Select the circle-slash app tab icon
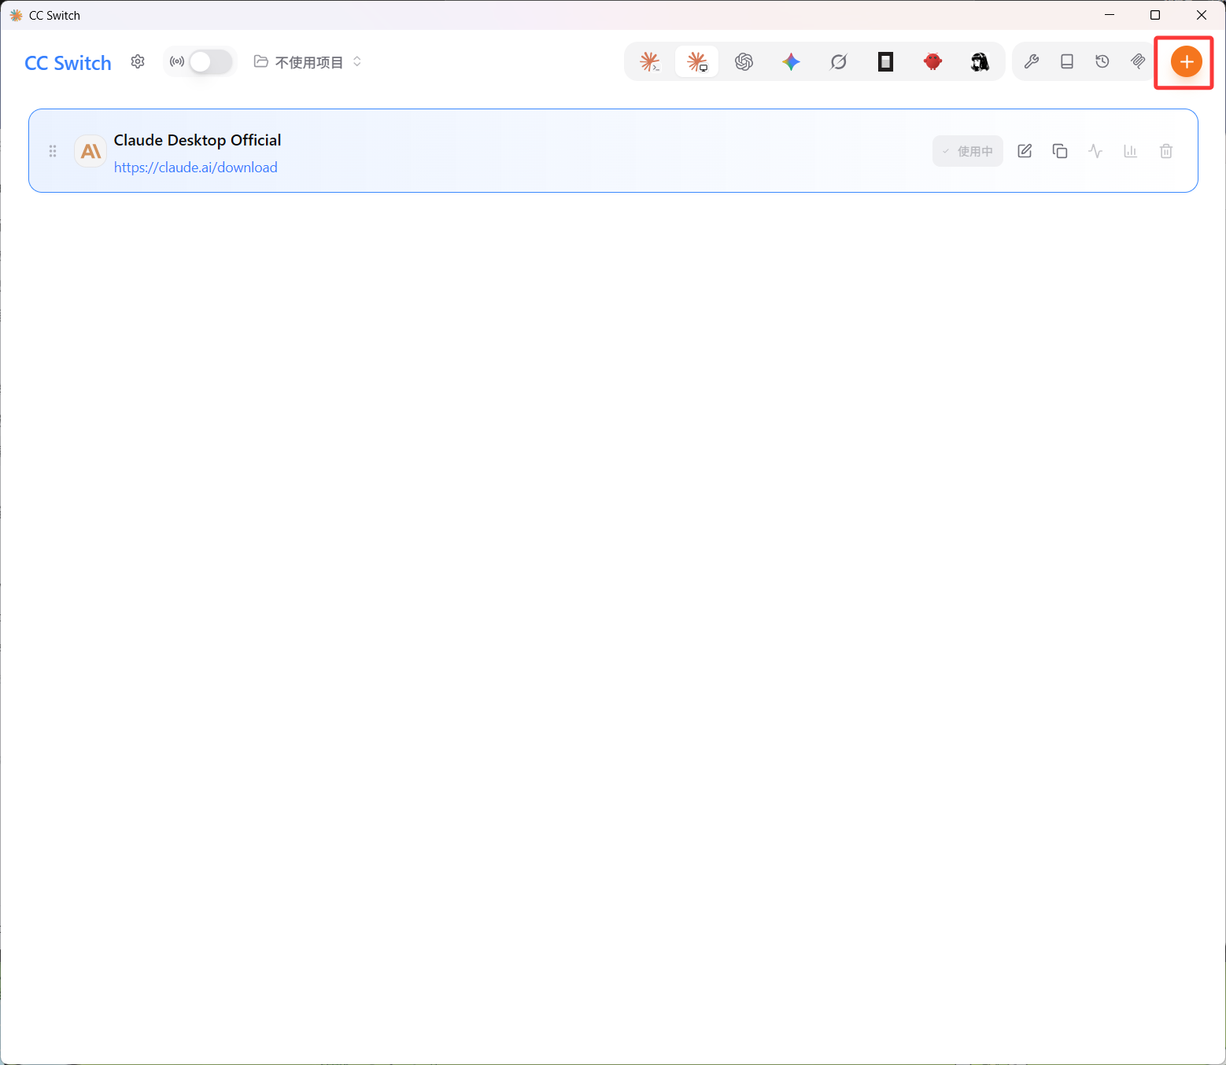Screen dimensions: 1226x1065 (x=838, y=61)
